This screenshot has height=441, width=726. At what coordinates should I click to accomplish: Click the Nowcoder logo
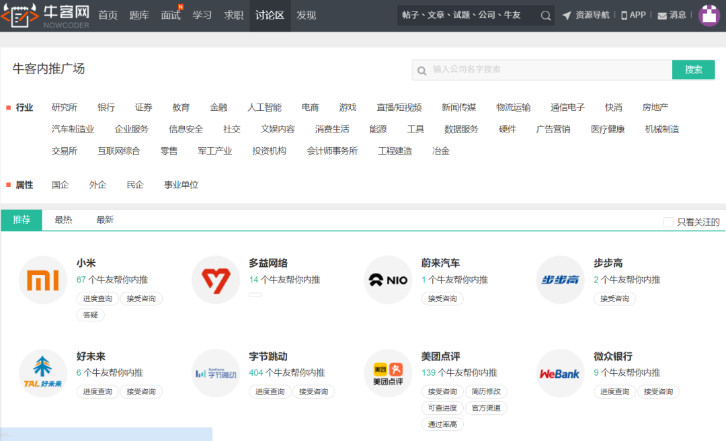tap(45, 15)
